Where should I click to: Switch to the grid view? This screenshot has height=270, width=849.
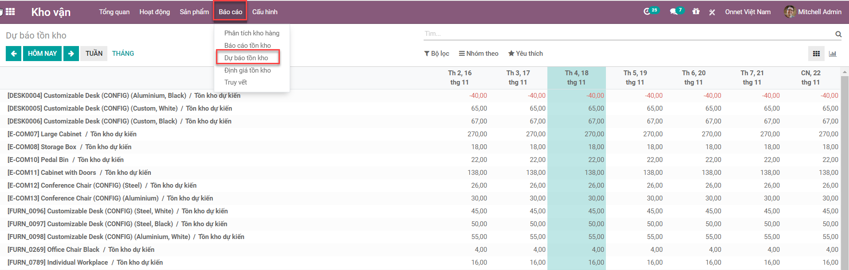point(816,54)
